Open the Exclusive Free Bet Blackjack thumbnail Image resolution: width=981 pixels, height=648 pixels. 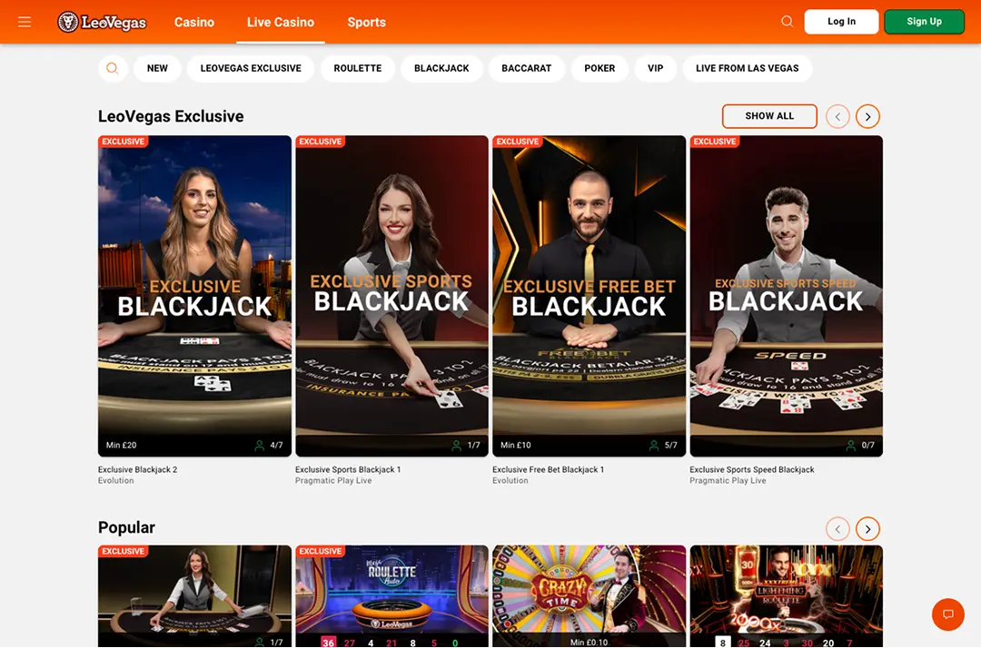(589, 295)
